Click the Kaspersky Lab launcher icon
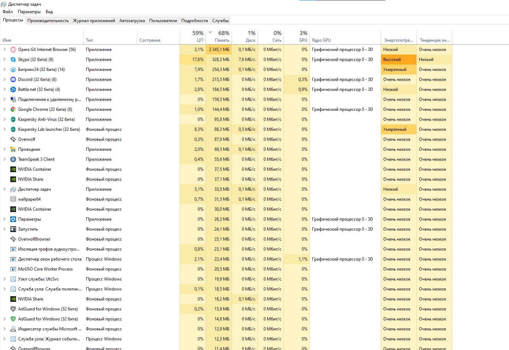The height and width of the screenshot is (350, 509). 13,129
